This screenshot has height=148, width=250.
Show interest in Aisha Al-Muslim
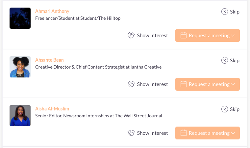(x=148, y=133)
